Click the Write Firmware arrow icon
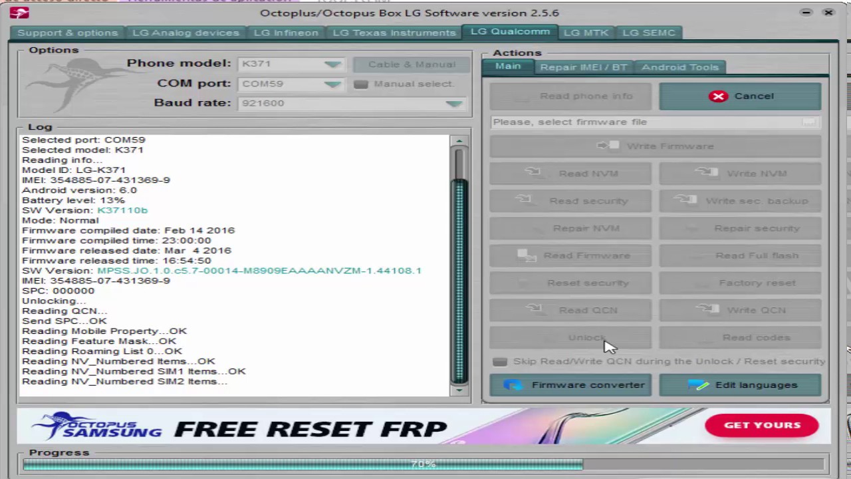 click(608, 146)
